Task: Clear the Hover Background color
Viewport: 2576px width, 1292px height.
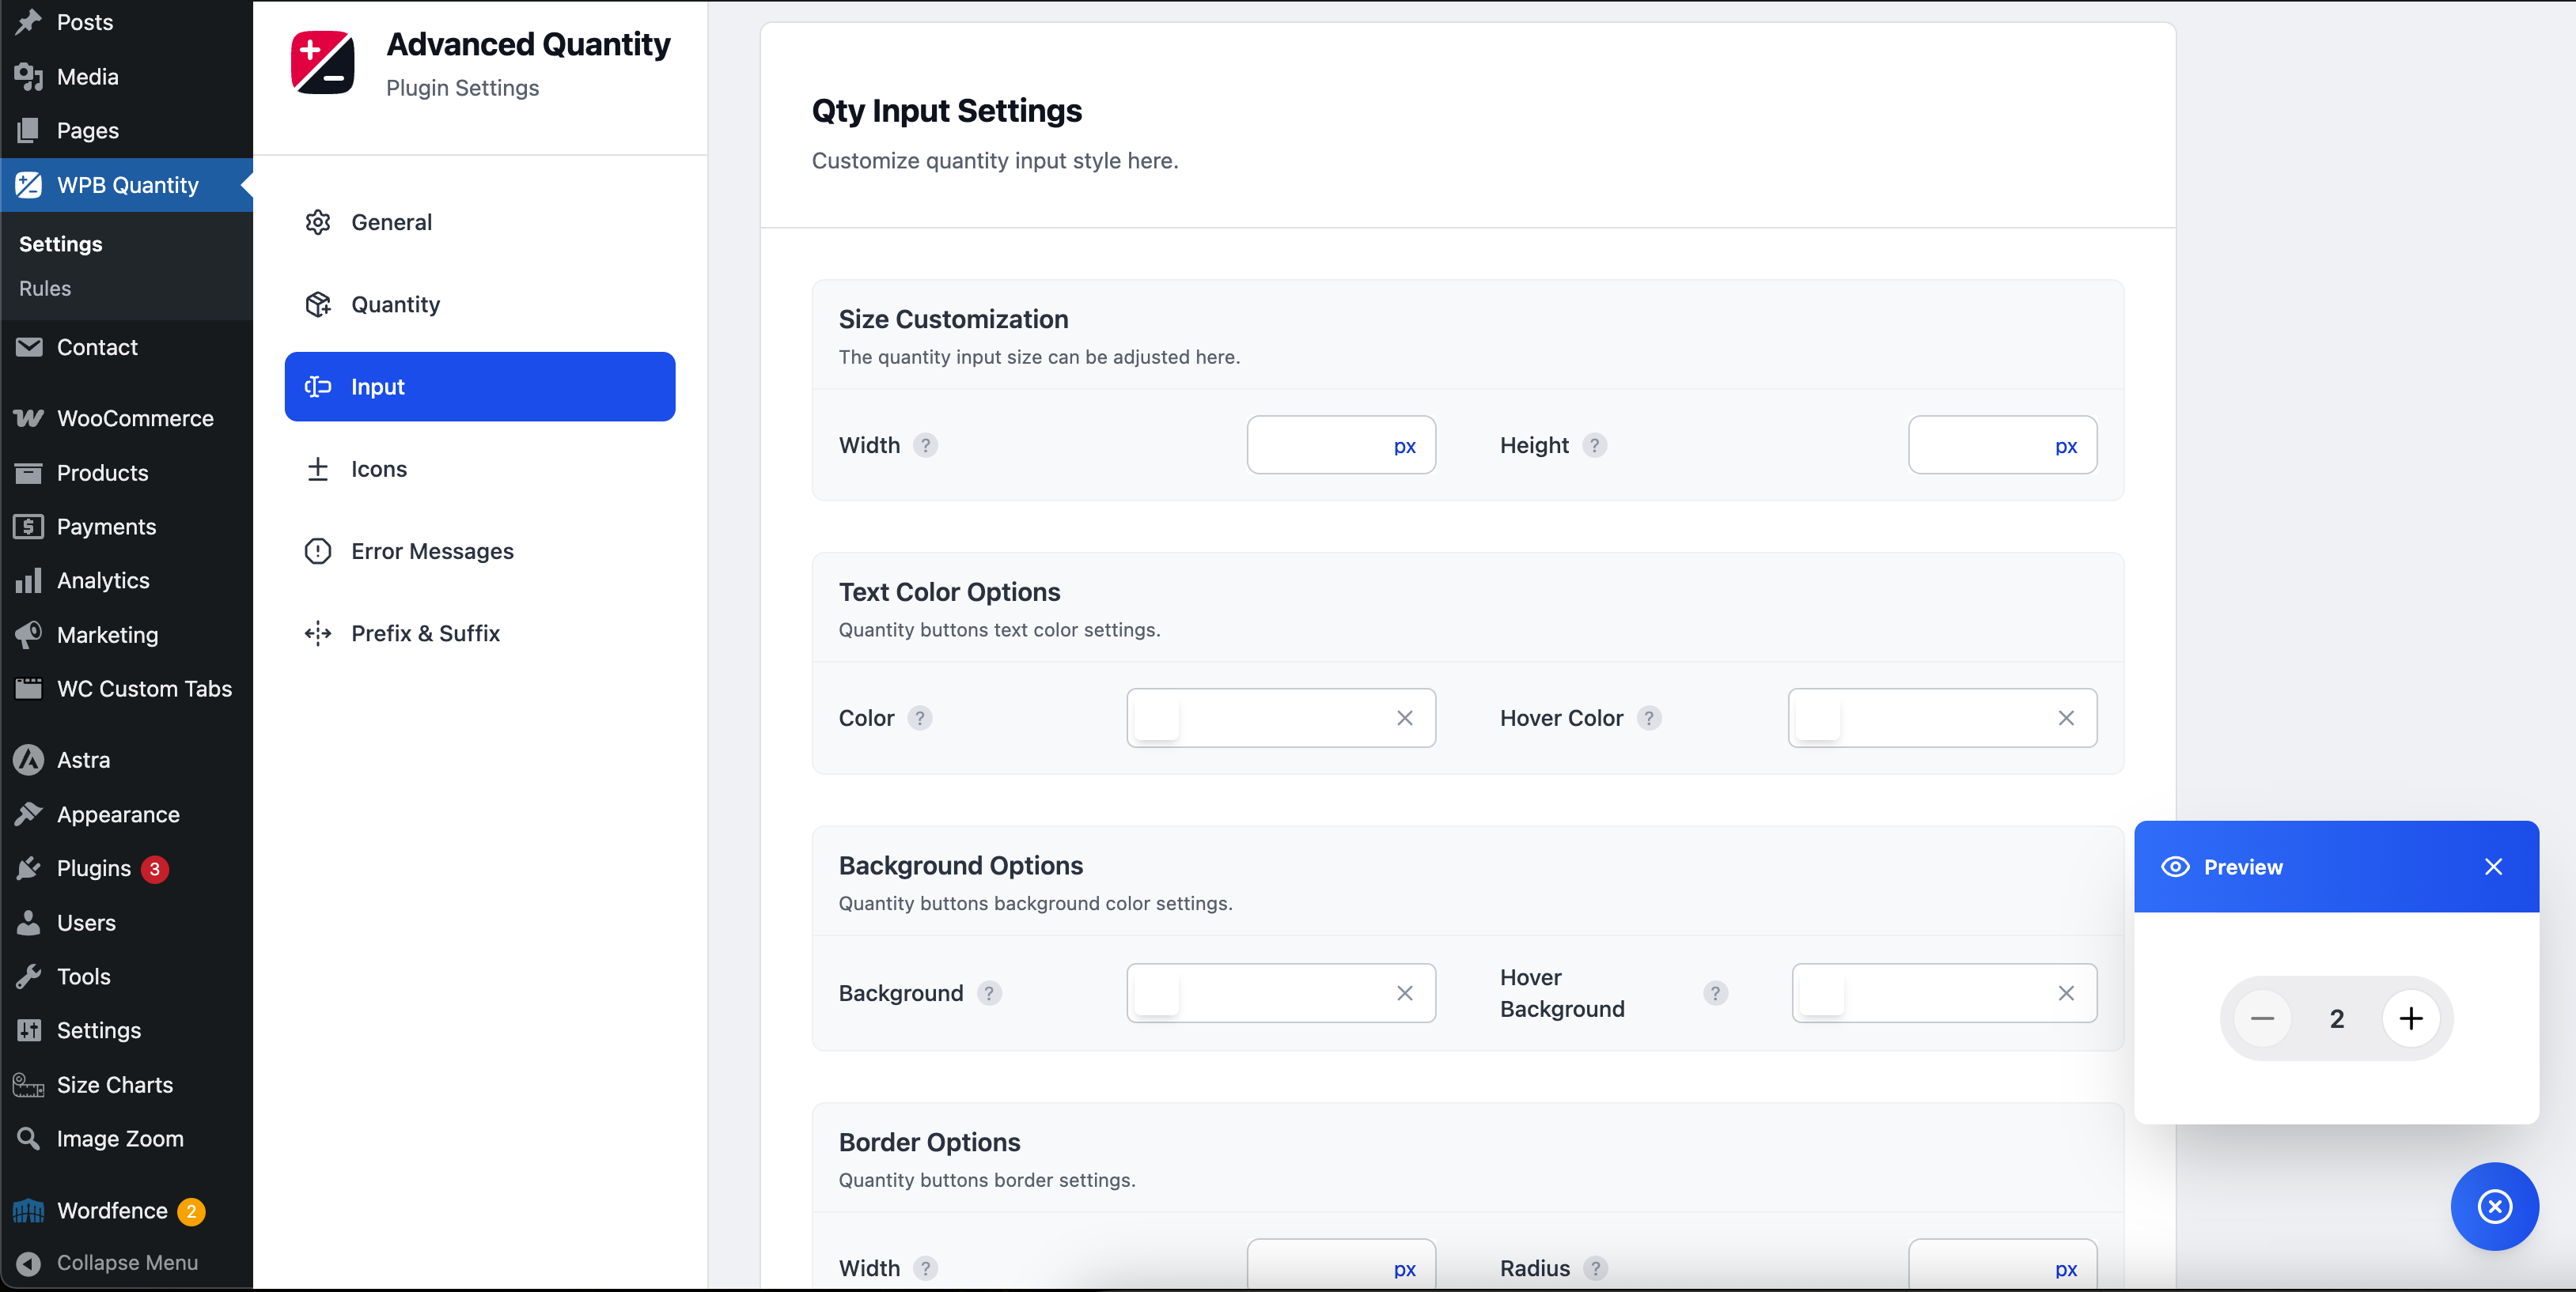Action: 2066,992
